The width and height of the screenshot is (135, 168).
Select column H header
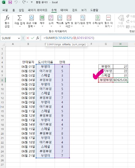pyautogui.click(x=120, y=44)
